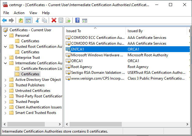Click the tree pane scroll-left arrow
This screenshot has height=136, width=192.
[5, 124]
